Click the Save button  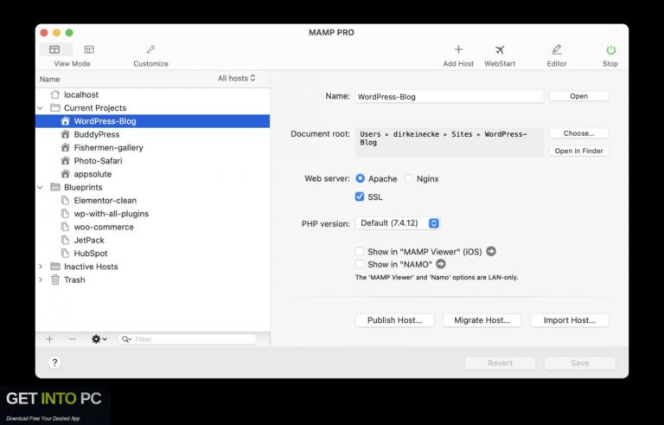(579, 363)
